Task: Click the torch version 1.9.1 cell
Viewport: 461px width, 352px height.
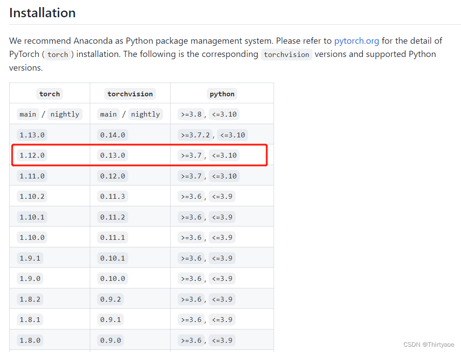Action: click(30, 258)
